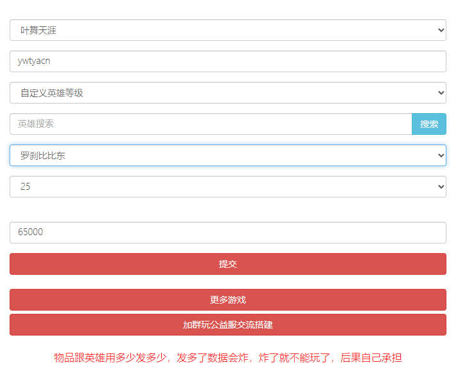Open the 自定义英雄等级 function dropdown
456x379 pixels.
point(228,93)
